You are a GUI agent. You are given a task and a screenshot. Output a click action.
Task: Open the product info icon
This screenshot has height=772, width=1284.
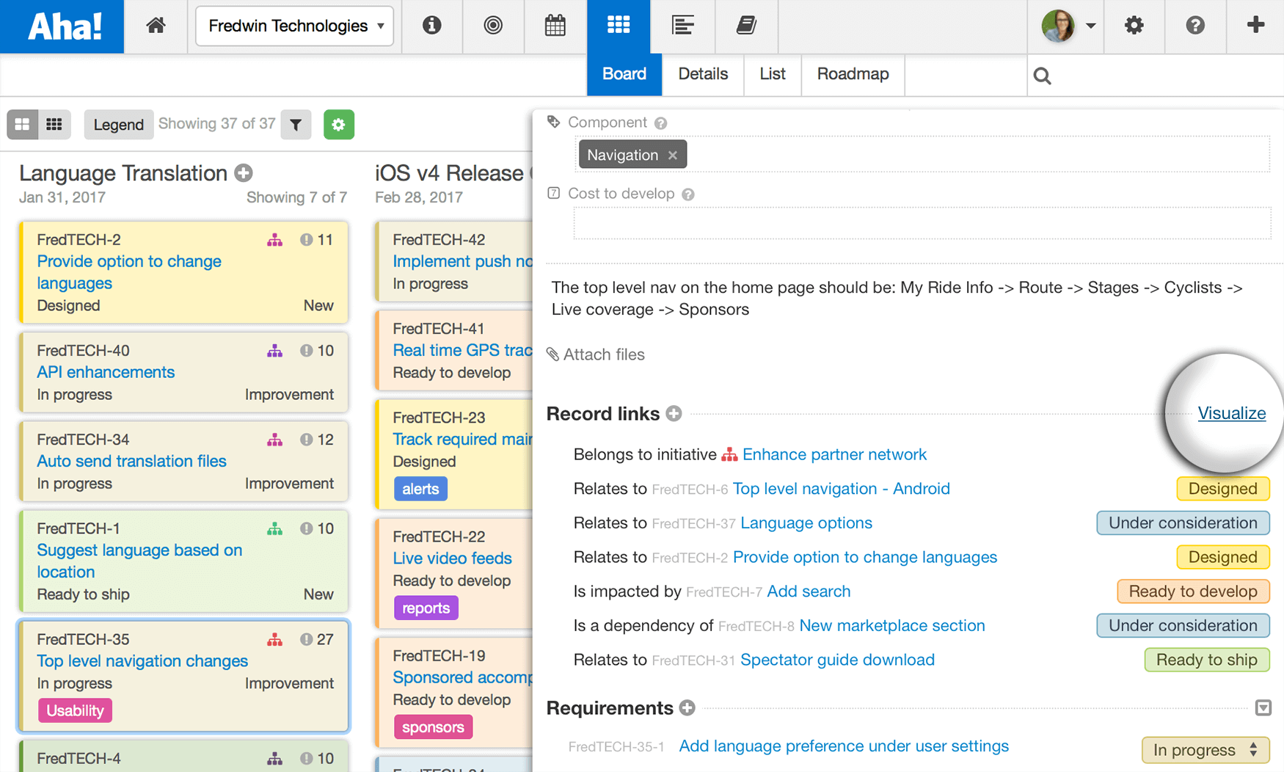coord(432,26)
